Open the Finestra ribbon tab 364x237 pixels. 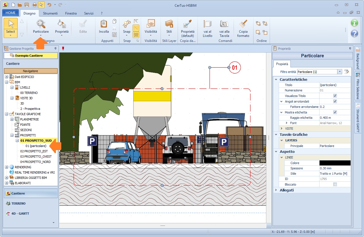pyautogui.click(x=71, y=13)
